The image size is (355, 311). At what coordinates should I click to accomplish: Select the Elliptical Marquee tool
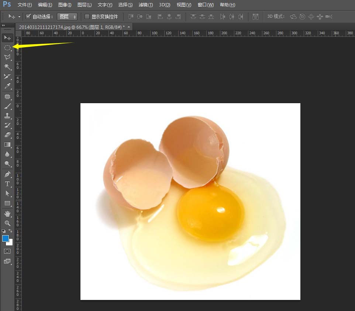7,48
